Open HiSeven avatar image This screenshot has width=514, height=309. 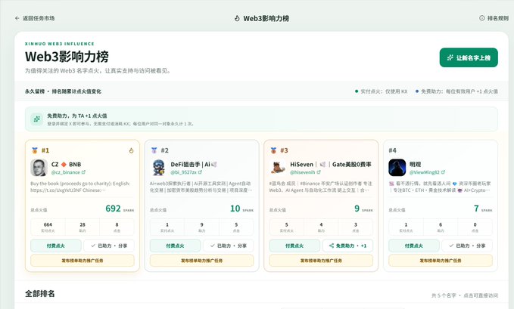coord(278,168)
